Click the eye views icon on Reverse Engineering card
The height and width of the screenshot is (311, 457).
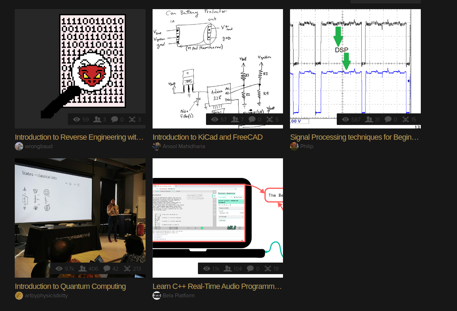point(76,119)
